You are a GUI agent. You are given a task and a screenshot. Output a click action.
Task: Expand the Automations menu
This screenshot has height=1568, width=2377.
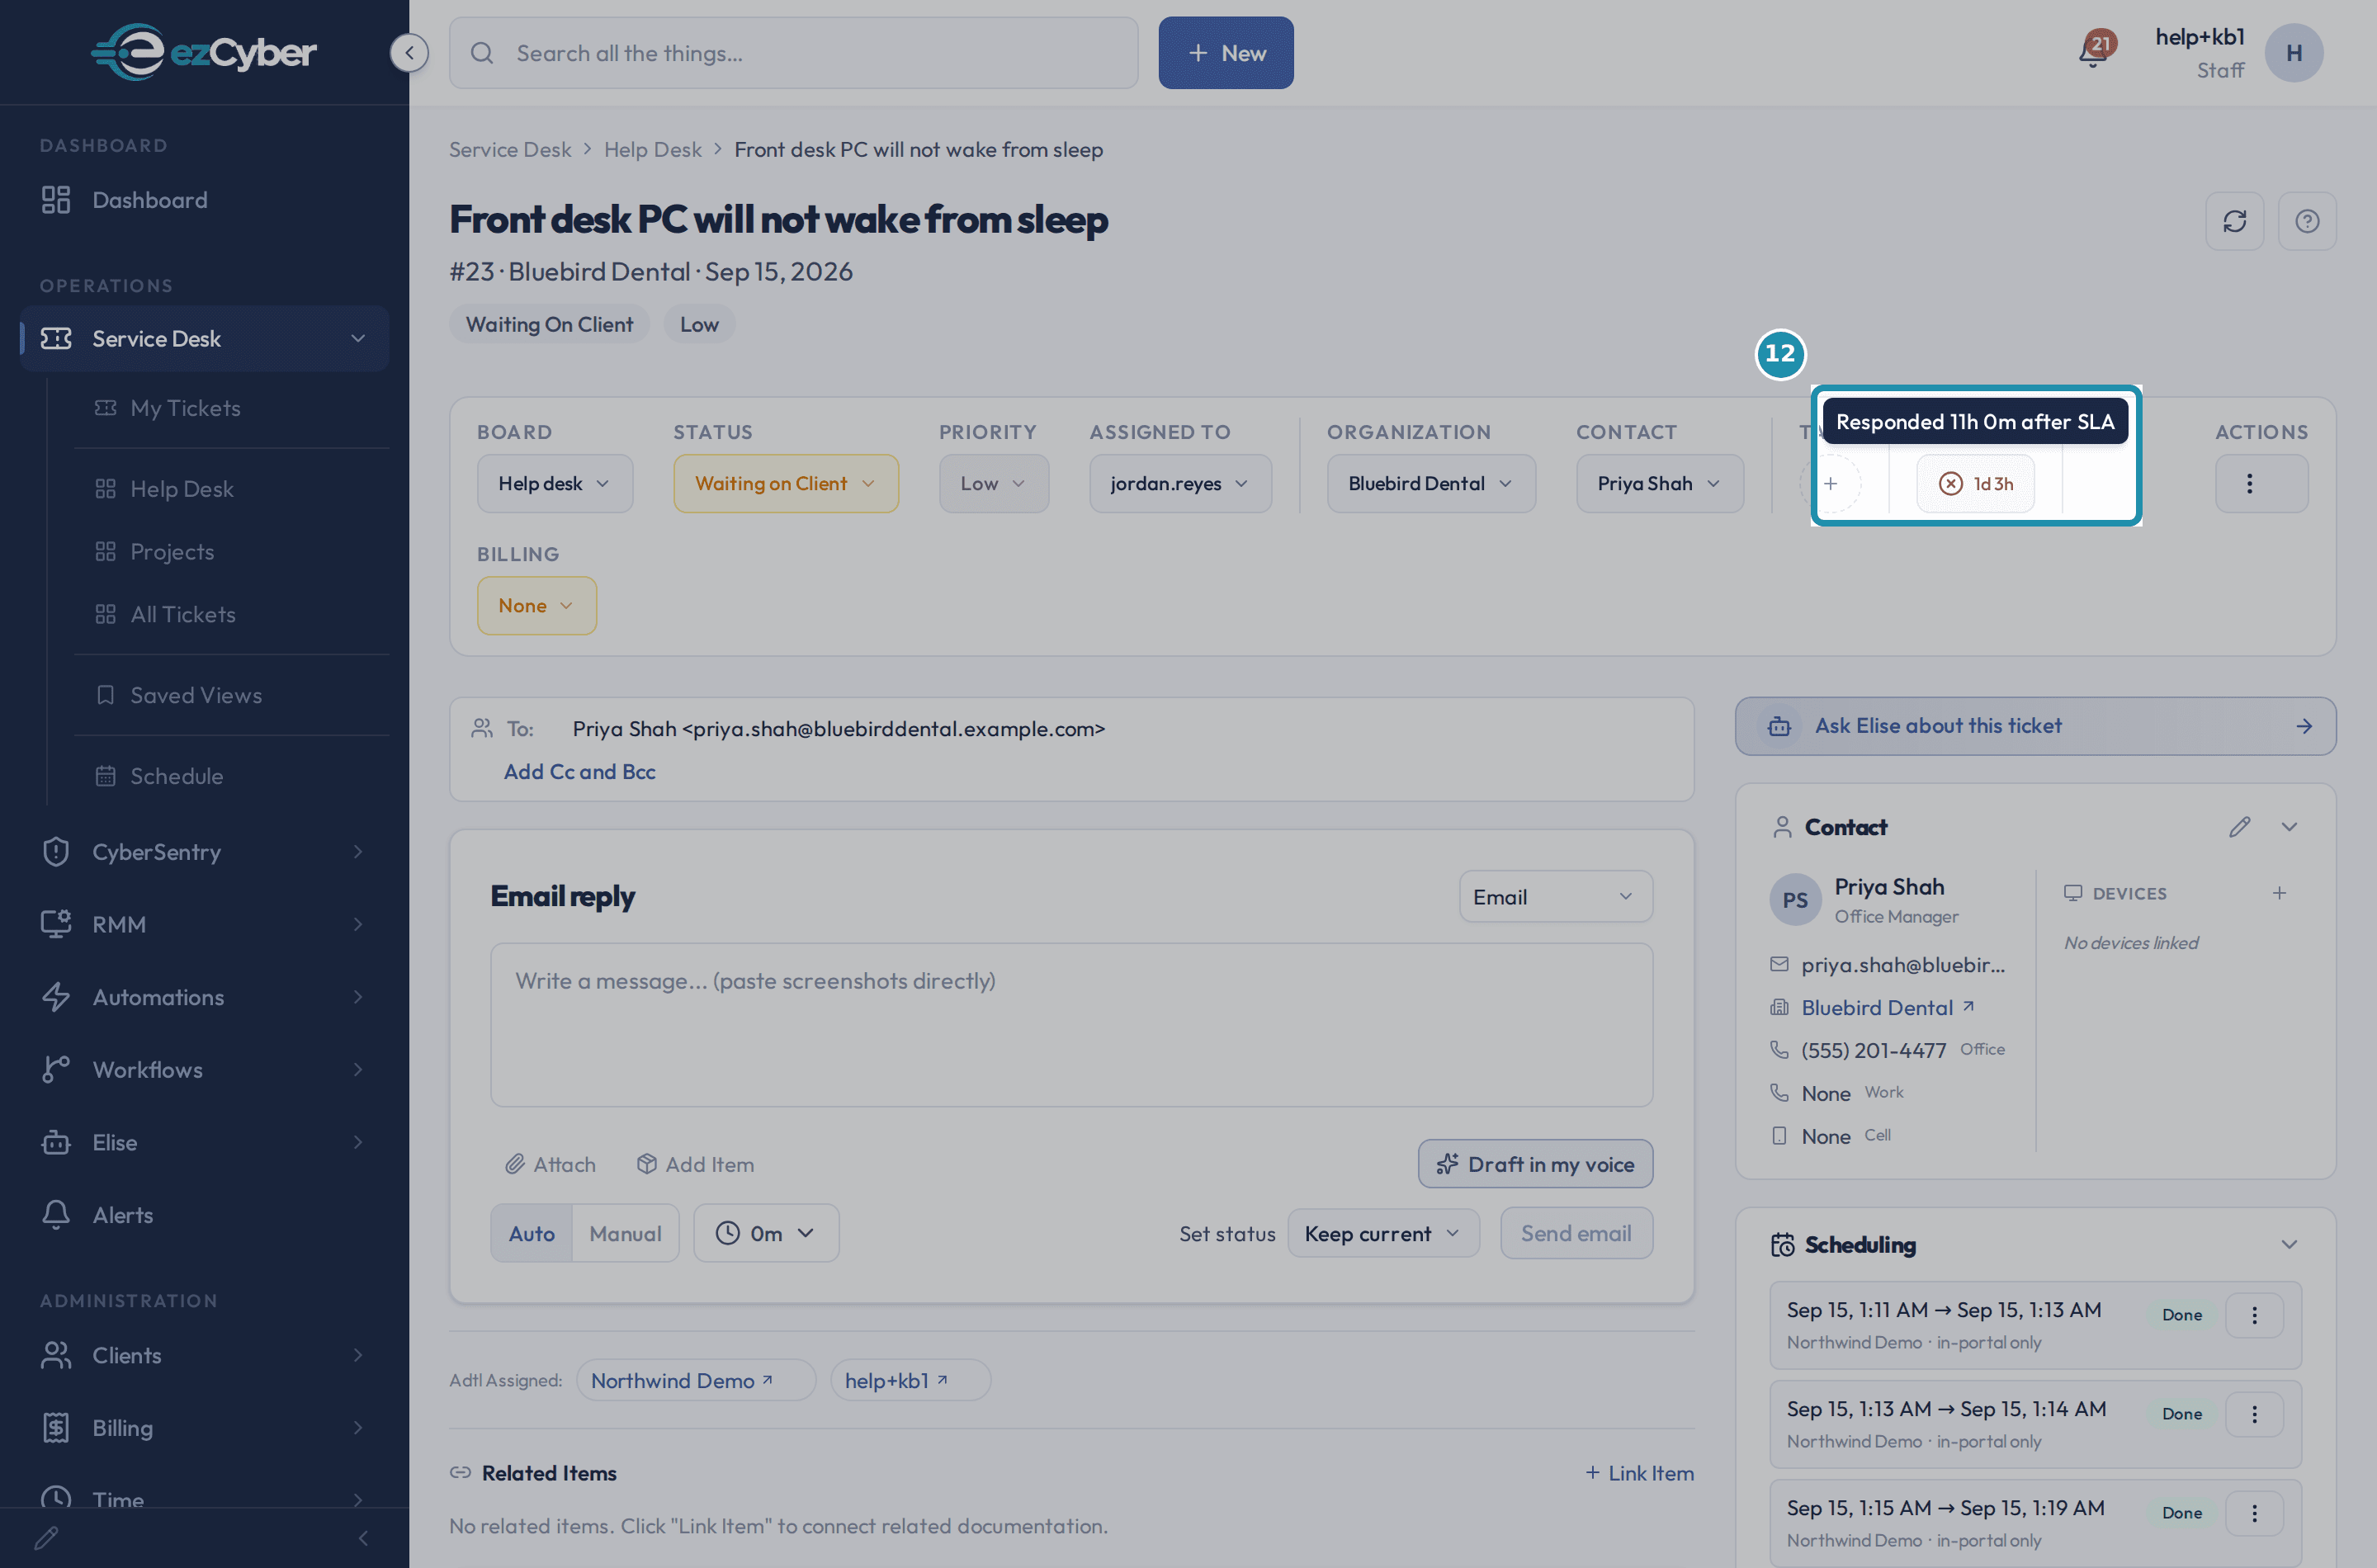point(204,997)
